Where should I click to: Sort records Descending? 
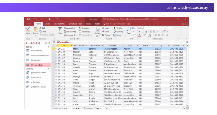click(x=70, y=32)
